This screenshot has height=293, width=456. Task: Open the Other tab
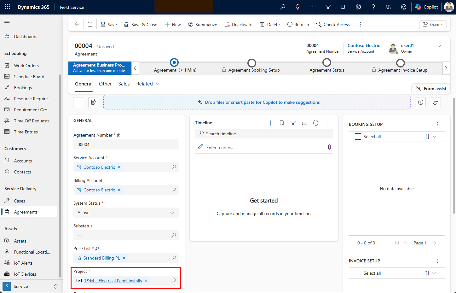(105, 84)
